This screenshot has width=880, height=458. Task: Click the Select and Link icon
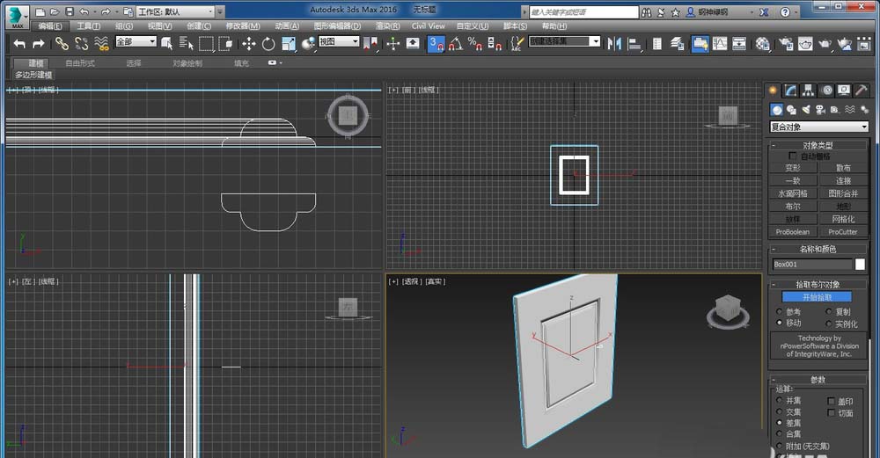pyautogui.click(x=62, y=43)
